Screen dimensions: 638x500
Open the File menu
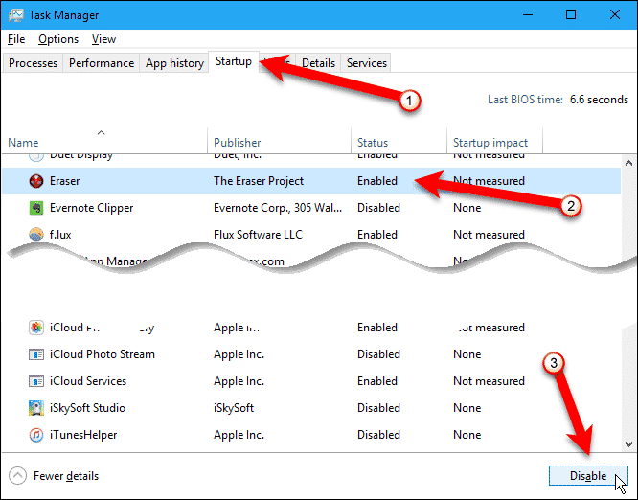click(x=16, y=39)
